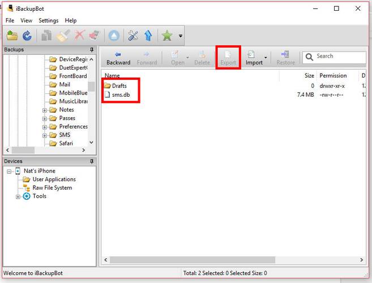Open the Settings menu
This screenshot has width=372, height=283.
tap(48, 20)
